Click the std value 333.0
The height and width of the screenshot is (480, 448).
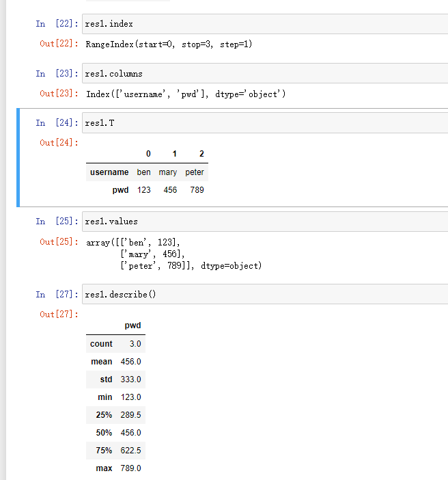130,379
